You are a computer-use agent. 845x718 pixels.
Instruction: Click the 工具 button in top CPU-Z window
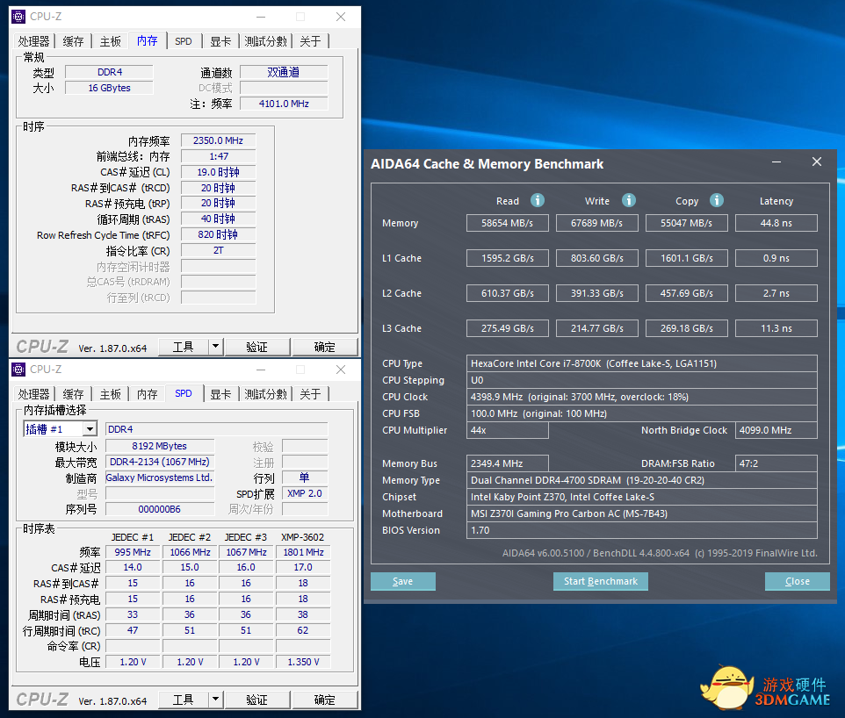click(184, 347)
